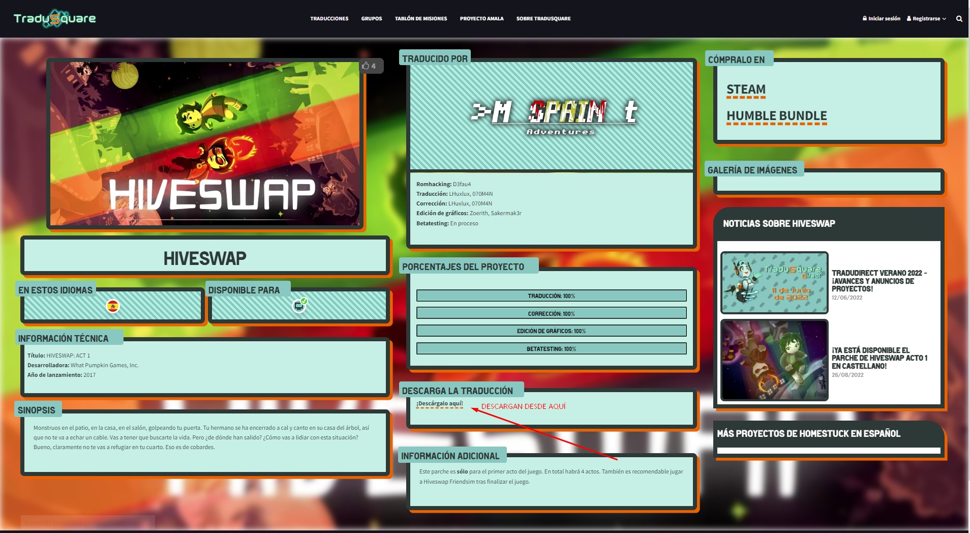Click Iniciar sesión to log in

(x=881, y=19)
